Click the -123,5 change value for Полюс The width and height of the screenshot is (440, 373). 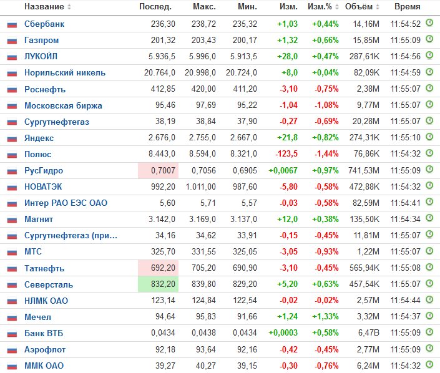tap(286, 154)
